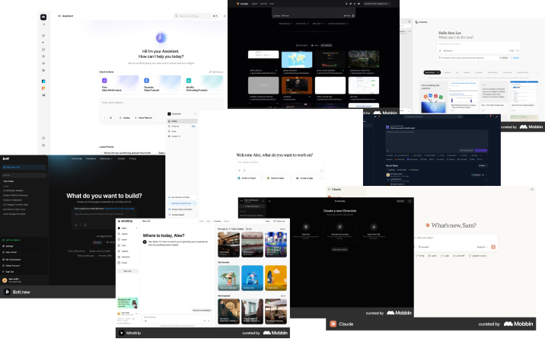Open the workspace switcher at the top of the center sidebar

click(x=182, y=114)
